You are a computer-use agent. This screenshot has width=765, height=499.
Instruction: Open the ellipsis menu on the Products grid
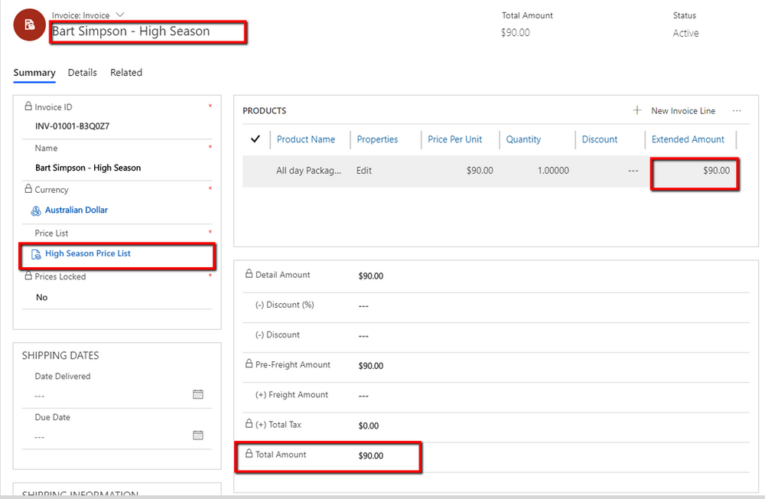(x=736, y=111)
